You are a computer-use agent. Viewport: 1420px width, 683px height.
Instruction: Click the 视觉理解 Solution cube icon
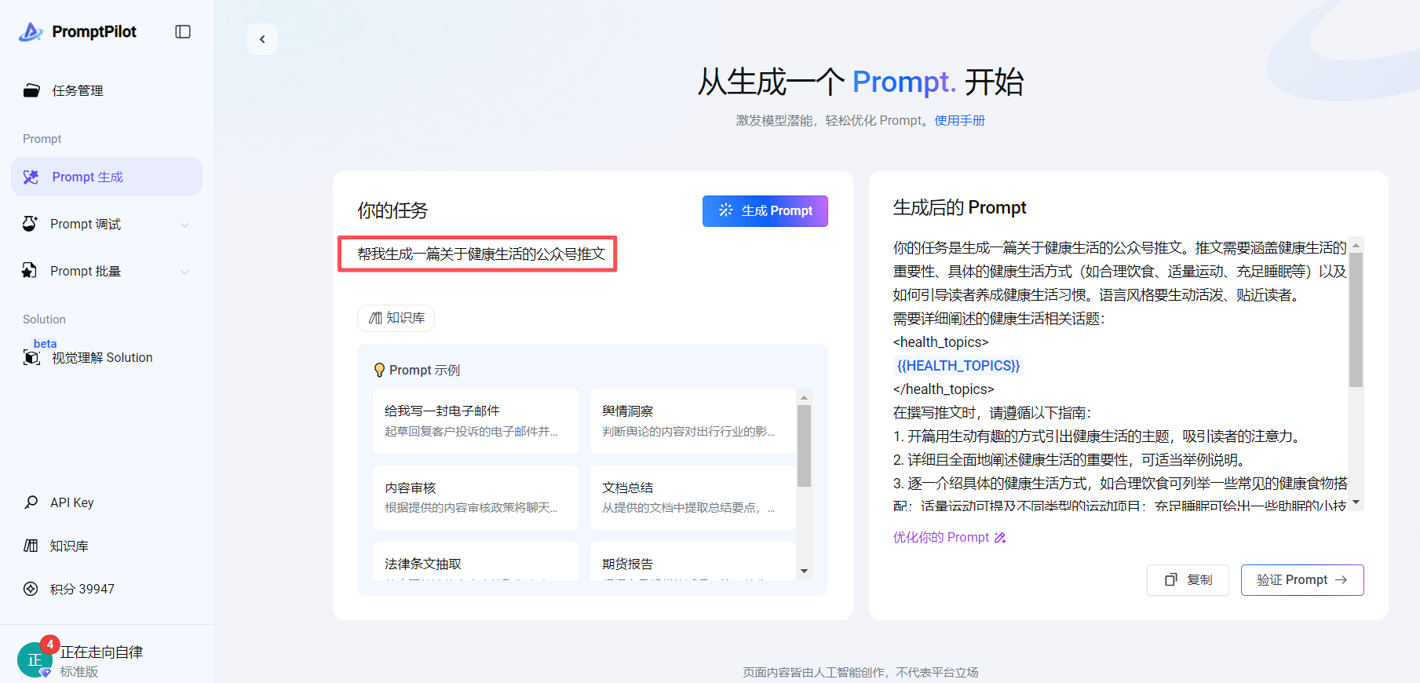(x=31, y=358)
